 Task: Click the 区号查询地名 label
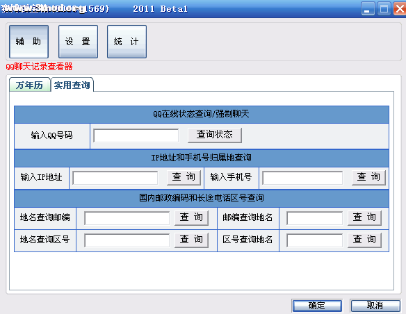(247, 240)
